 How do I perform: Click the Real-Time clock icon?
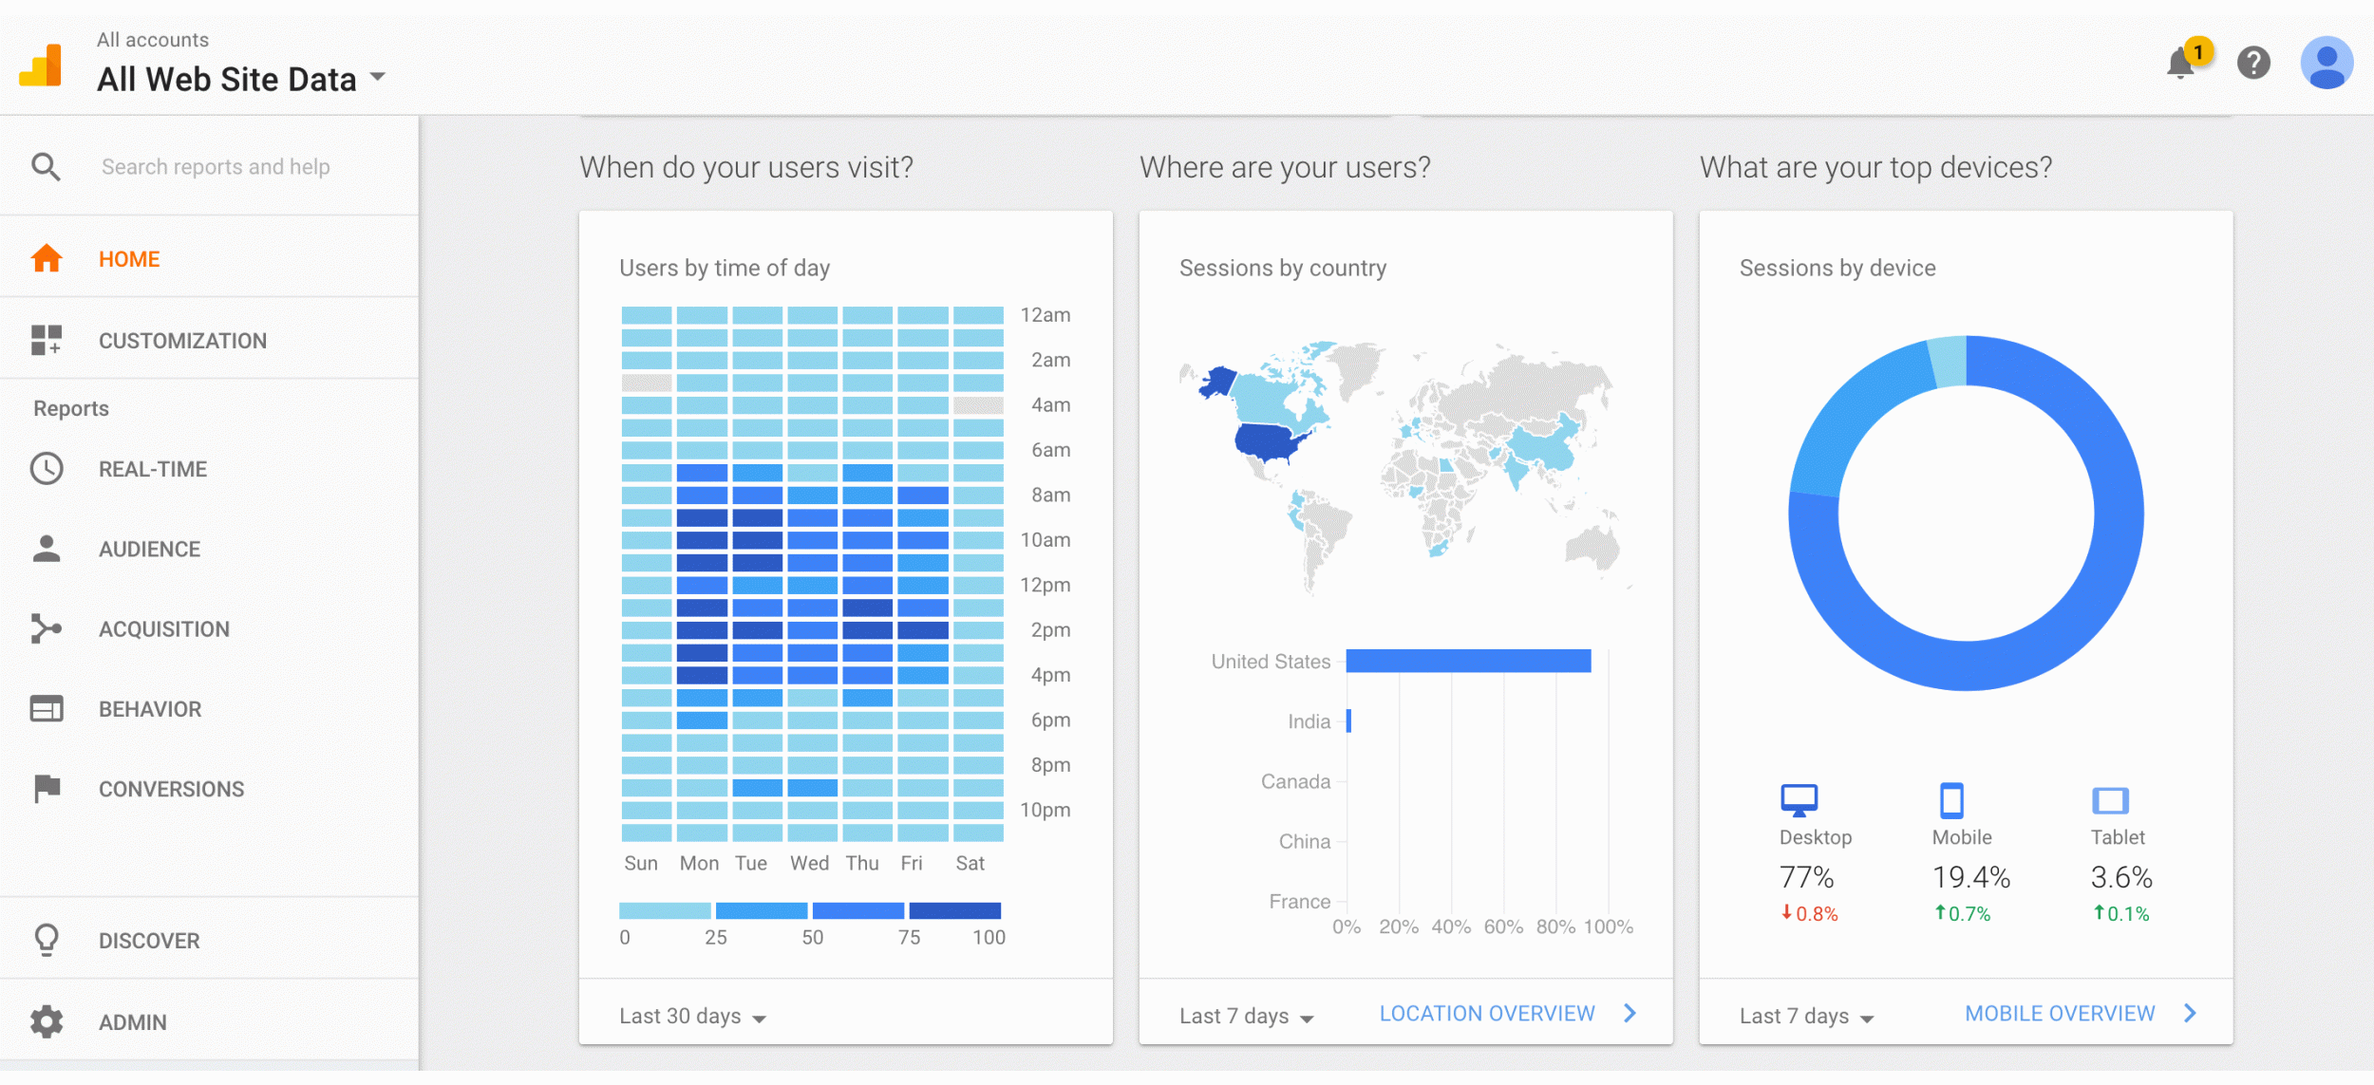(47, 469)
